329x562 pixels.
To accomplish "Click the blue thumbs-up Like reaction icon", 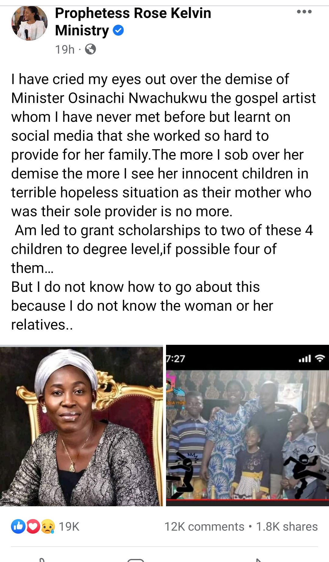I will 18,526.
